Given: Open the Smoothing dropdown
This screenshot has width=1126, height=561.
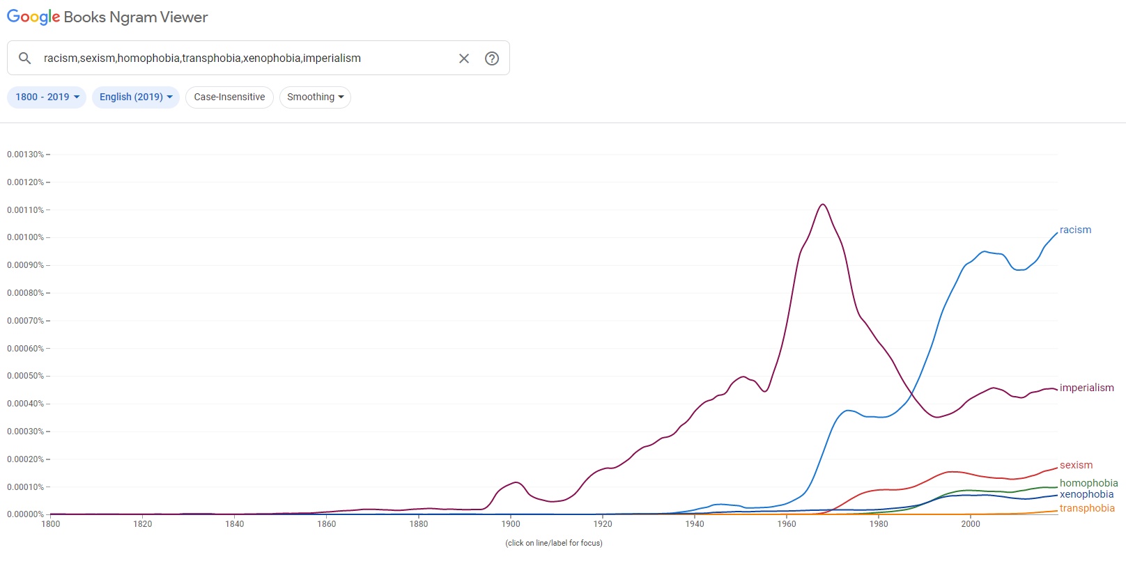Looking at the screenshot, I should [315, 97].
